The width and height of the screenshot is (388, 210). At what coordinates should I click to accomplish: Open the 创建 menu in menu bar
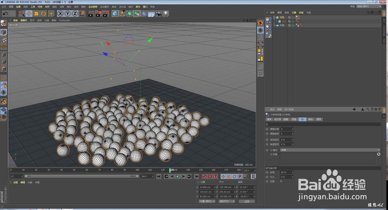coord(18,7)
